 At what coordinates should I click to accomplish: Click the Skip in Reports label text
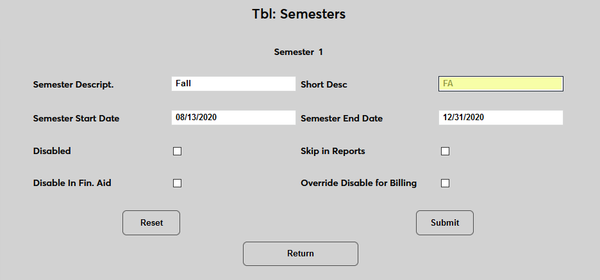click(x=333, y=152)
